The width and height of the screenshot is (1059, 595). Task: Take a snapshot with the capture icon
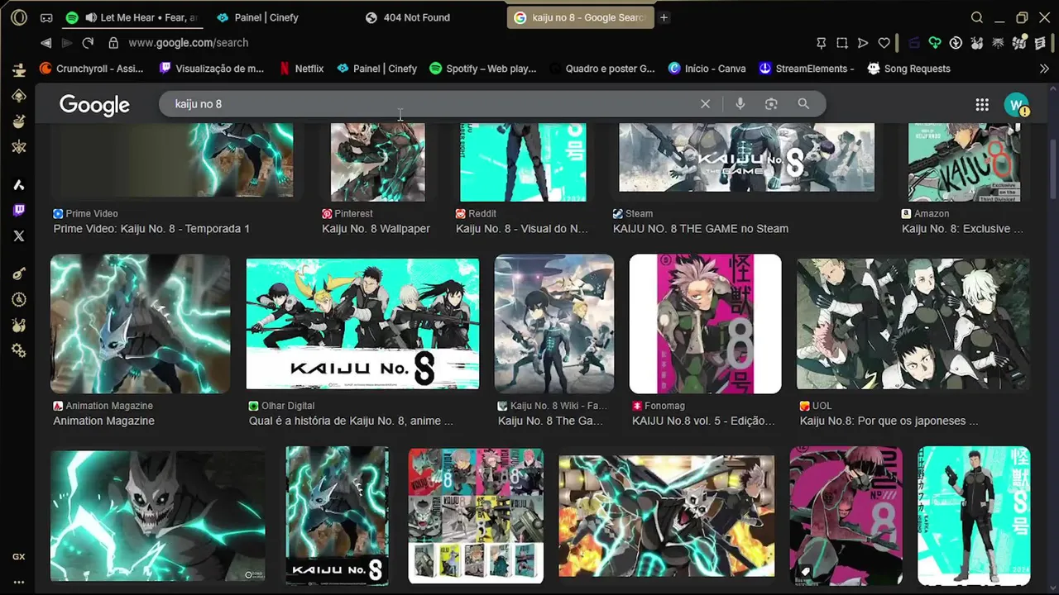click(x=842, y=43)
